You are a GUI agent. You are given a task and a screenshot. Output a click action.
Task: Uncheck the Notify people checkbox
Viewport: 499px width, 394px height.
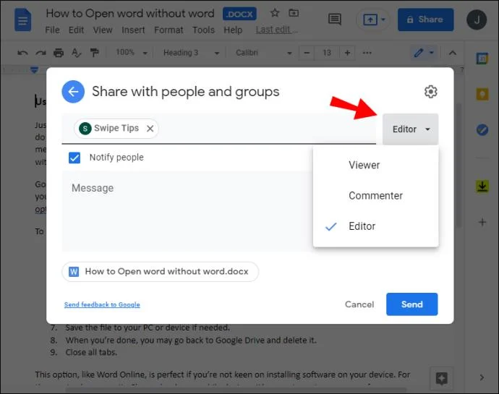coord(74,158)
